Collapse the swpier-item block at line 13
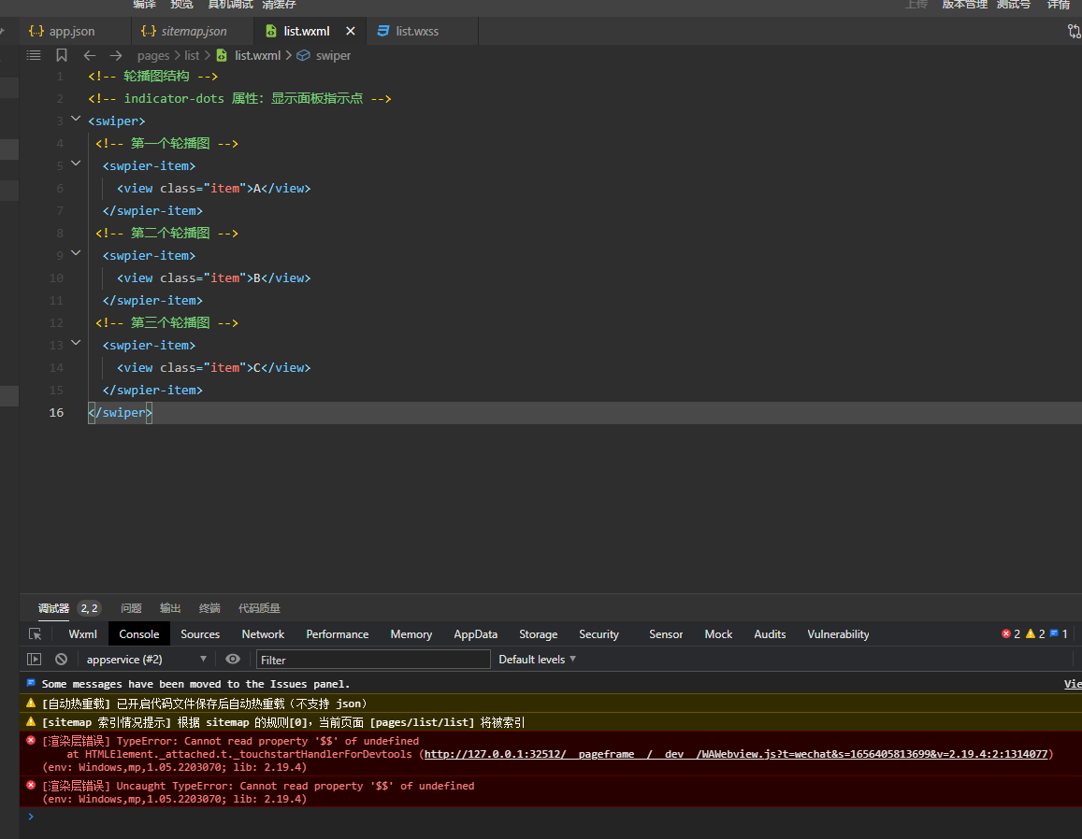The image size is (1082, 839). click(x=76, y=343)
